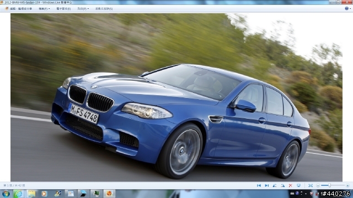Open the first toolbar item with photo gallery icon
The image size is (353, 198).
[18, 9]
